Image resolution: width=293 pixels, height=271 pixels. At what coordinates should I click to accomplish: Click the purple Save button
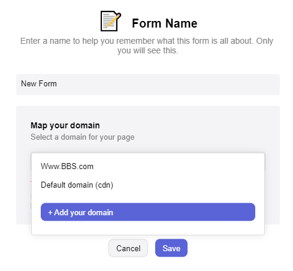[x=171, y=248]
